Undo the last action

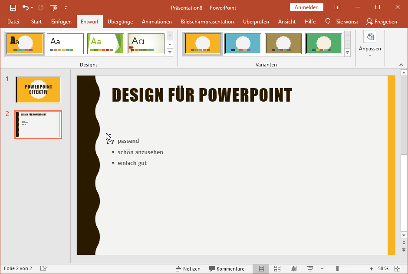[25, 7]
